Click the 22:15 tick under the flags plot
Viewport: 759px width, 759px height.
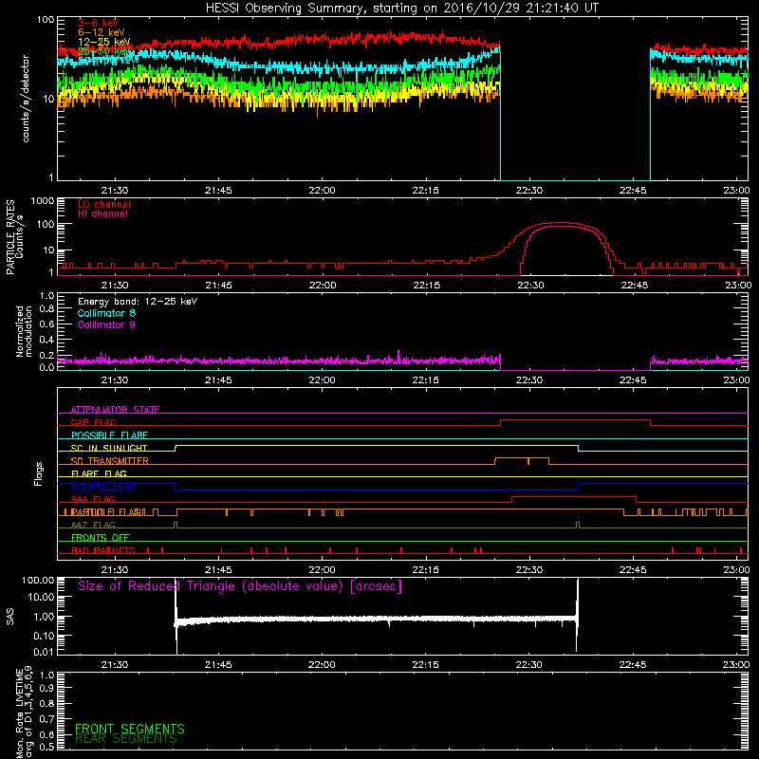[426, 570]
